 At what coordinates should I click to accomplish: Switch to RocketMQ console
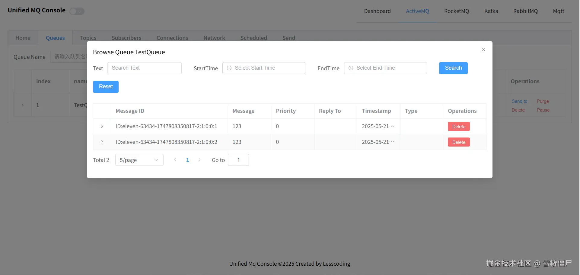point(457,11)
